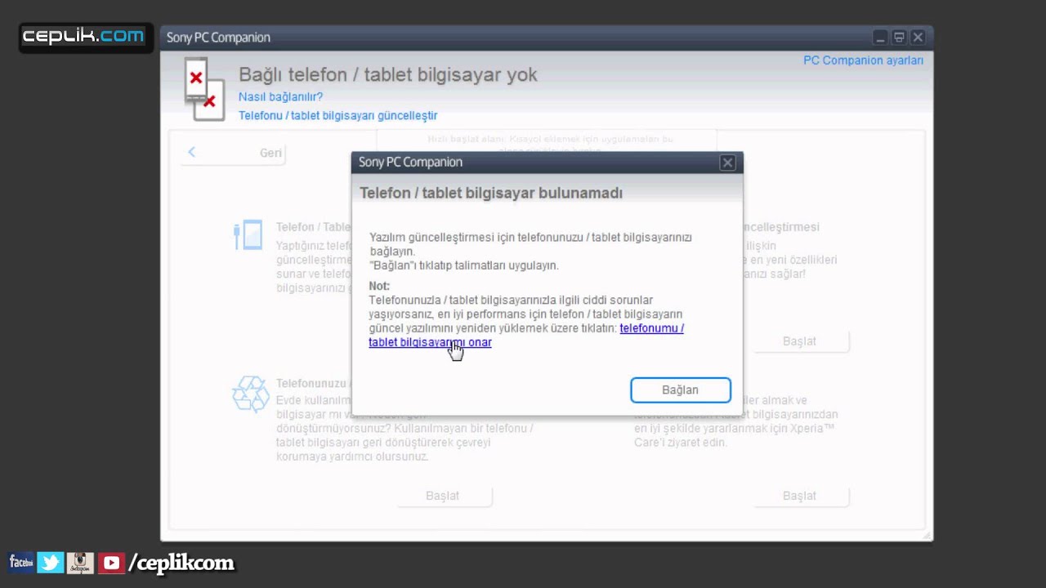Maximize the Sony PC Companion window
The image size is (1046, 588).
[899, 38]
